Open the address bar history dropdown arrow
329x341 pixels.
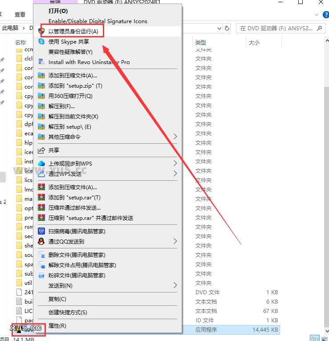point(219,28)
